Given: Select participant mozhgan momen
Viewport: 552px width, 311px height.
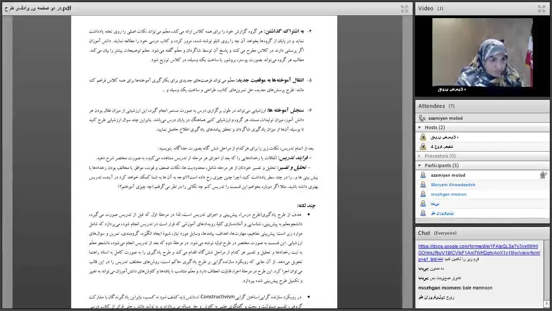Looking at the screenshot, I should click(x=448, y=194).
